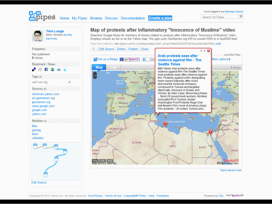This screenshot has height=204, width=272.
Task: Open the popup article headline link
Action: click(x=179, y=60)
